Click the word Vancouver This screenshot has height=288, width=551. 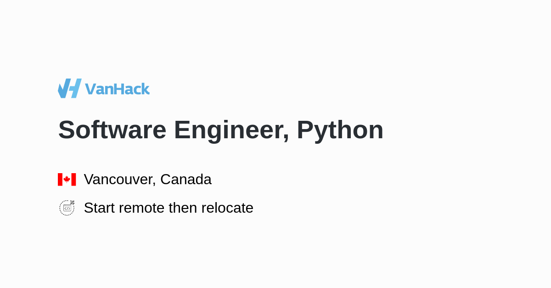pyautogui.click(x=119, y=179)
